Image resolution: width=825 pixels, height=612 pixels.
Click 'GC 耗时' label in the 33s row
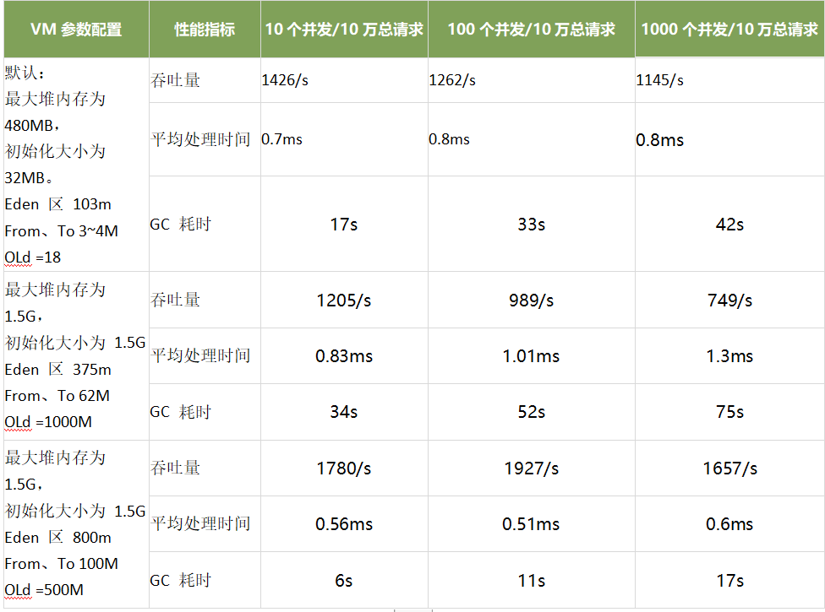181,224
